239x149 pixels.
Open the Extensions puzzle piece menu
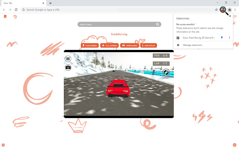pos(230,10)
